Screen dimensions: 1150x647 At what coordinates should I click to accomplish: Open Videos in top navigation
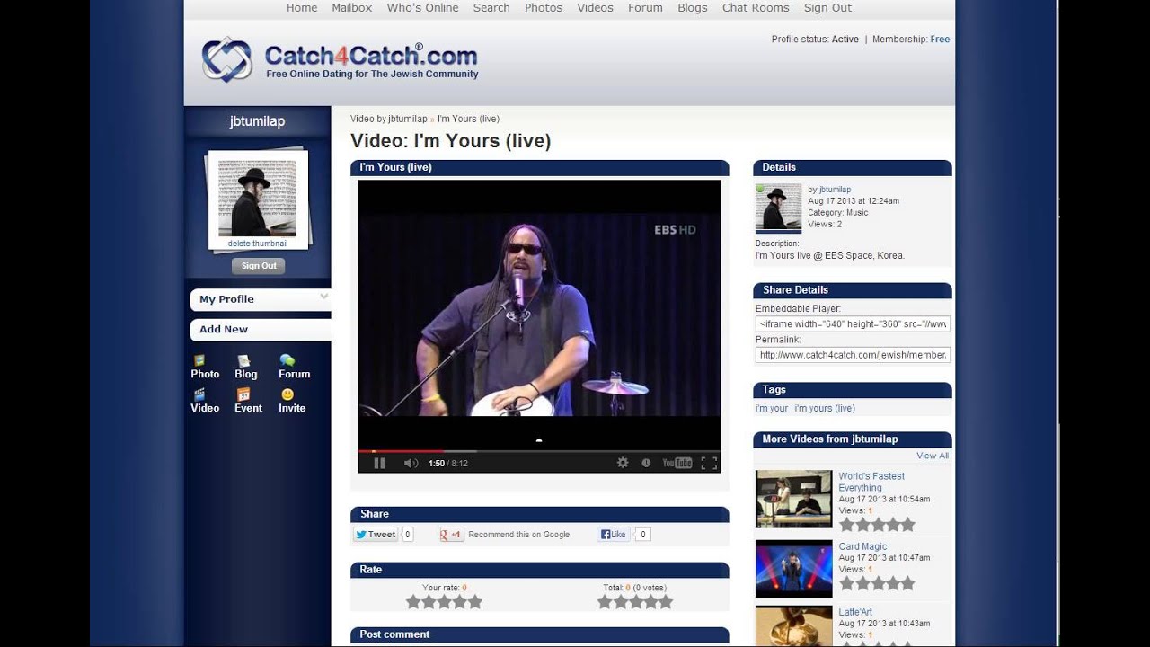[x=596, y=8]
